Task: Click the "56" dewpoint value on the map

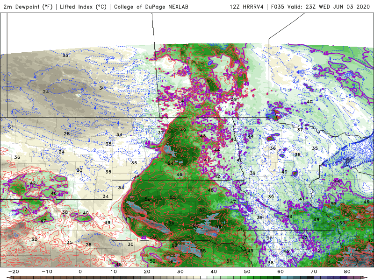Action: tap(171, 223)
